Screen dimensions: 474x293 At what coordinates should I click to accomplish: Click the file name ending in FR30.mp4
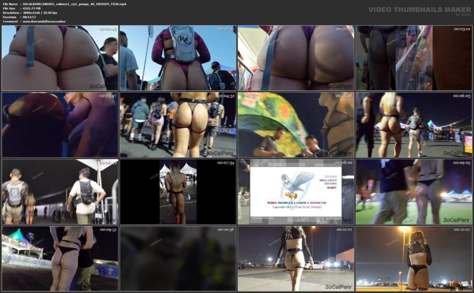coord(74,4)
